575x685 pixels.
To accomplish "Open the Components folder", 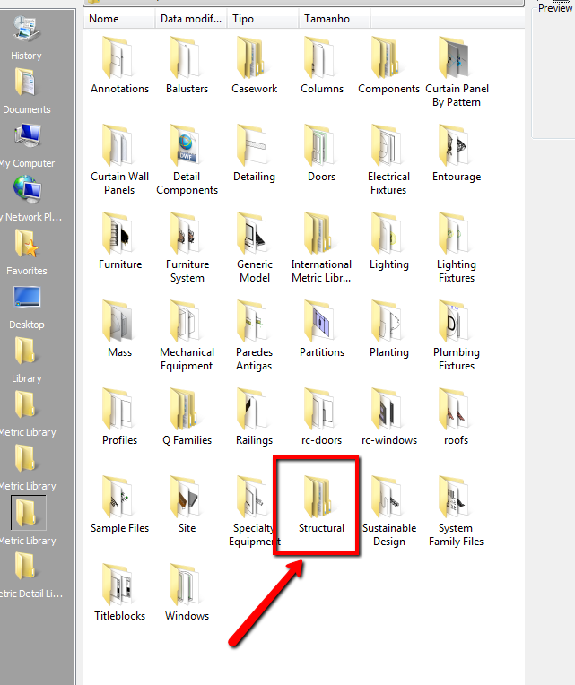I will 389,65.
